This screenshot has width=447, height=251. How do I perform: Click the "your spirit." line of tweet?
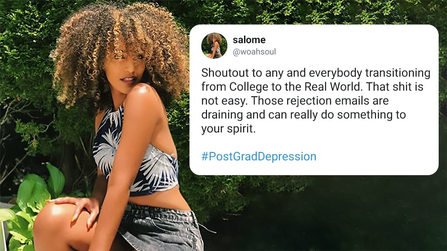[228, 129]
